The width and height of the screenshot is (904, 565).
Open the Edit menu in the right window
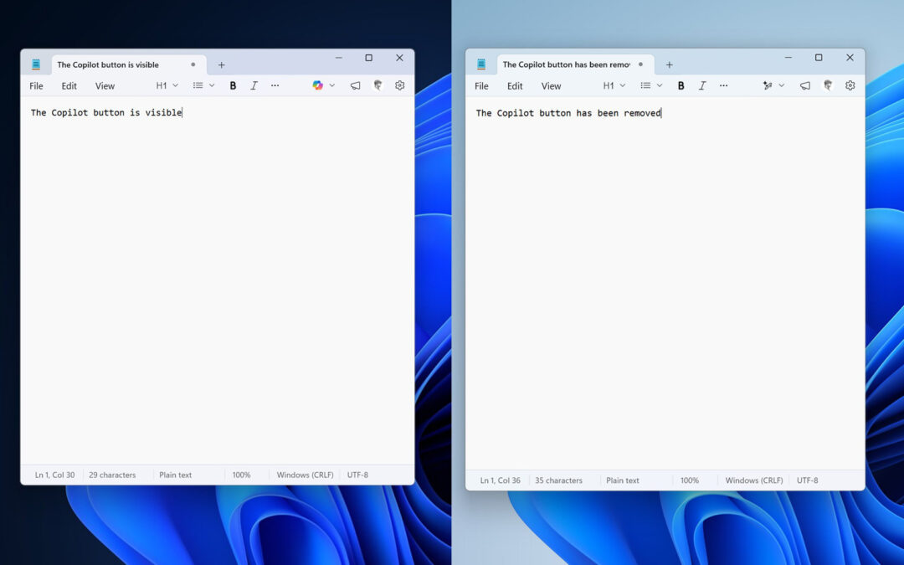(x=515, y=85)
